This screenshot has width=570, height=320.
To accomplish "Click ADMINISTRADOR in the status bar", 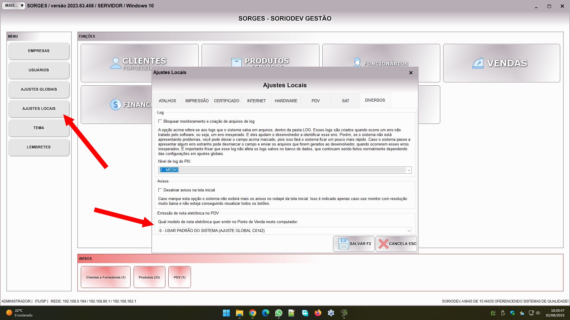I will pos(16,301).
